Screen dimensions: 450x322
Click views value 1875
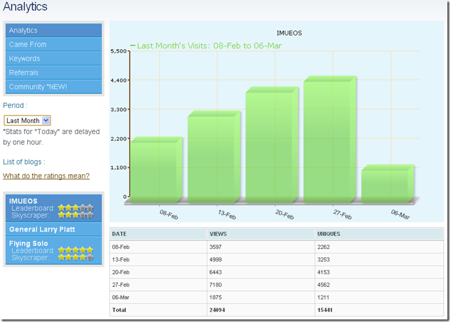pyautogui.click(x=216, y=297)
